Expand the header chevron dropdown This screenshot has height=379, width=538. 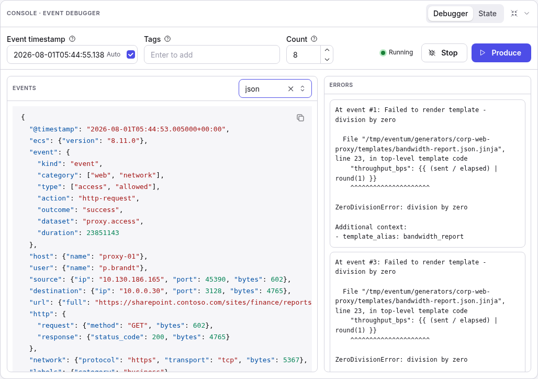[x=526, y=14]
